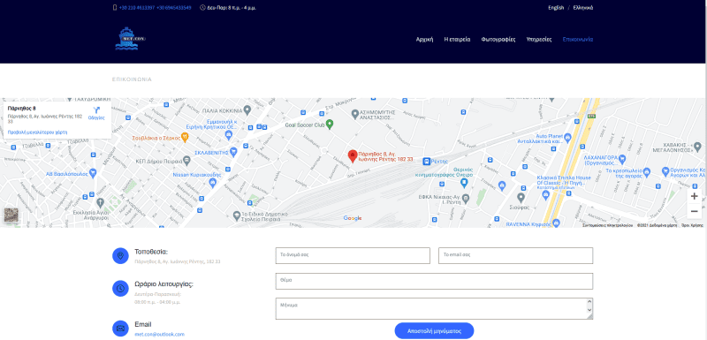View larger map link
707x340 pixels.
(37, 132)
